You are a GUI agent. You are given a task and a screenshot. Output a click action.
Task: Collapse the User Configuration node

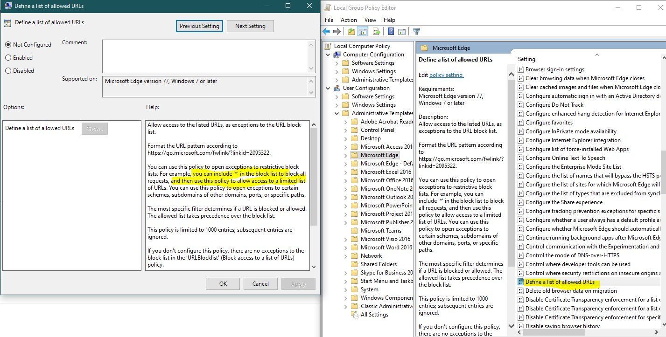click(328, 88)
